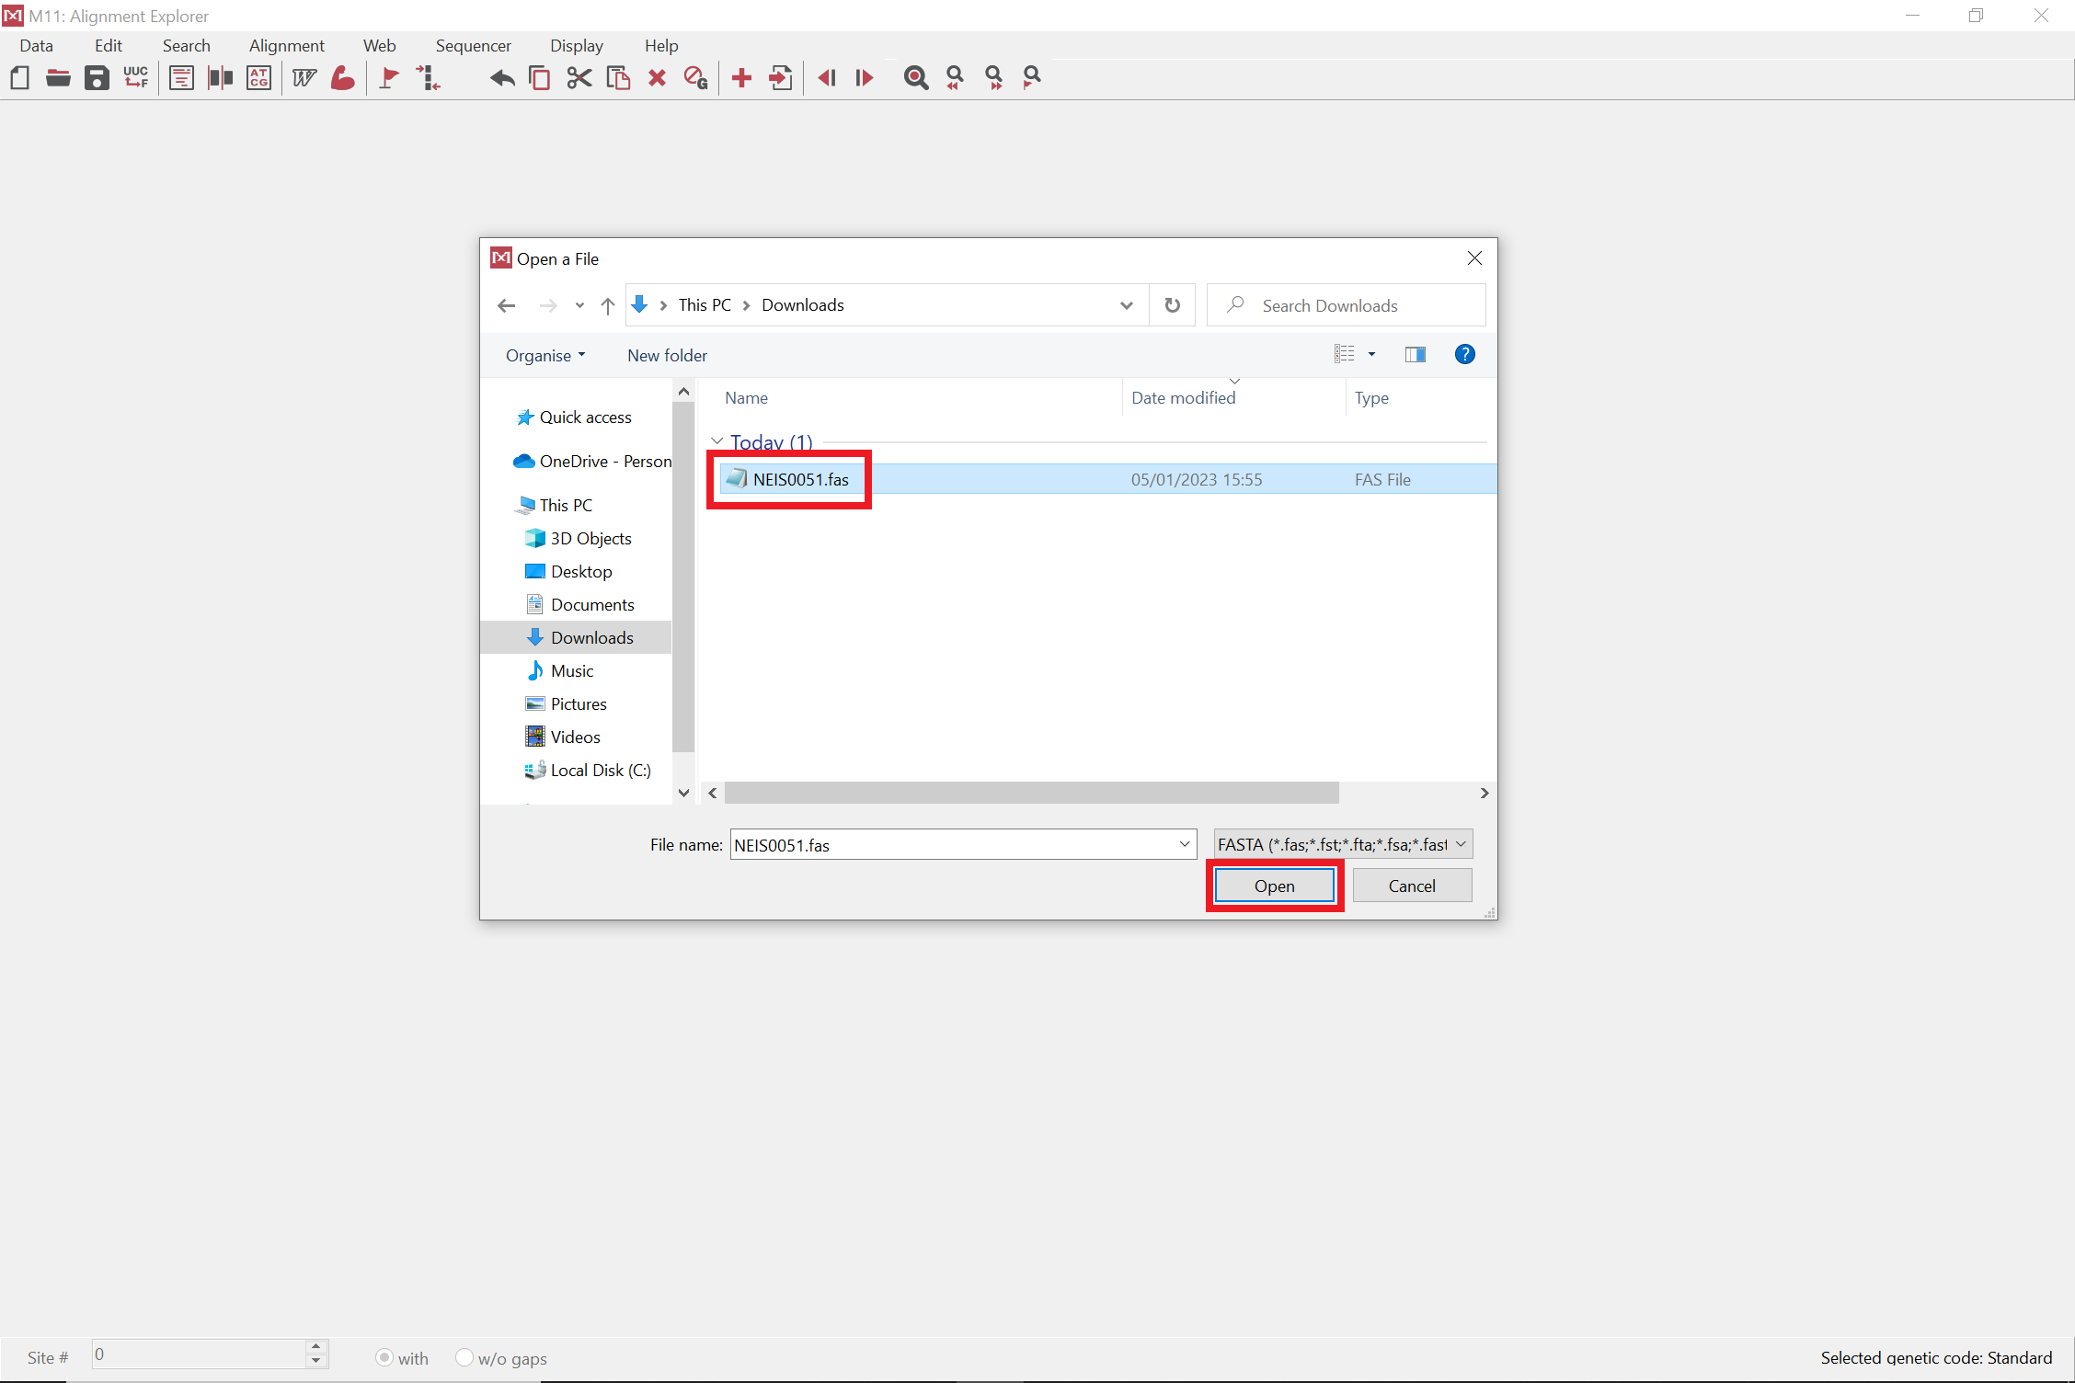Image resolution: width=2075 pixels, height=1383 pixels.
Task: Click the File name text field
Action: pos(954,844)
